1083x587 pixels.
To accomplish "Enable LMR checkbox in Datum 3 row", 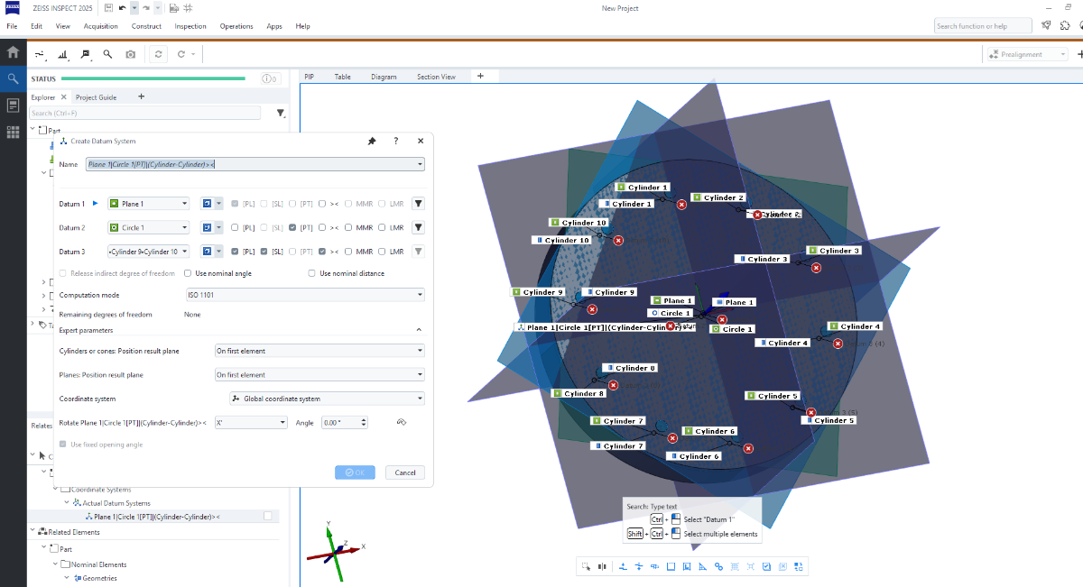I will (x=383, y=252).
